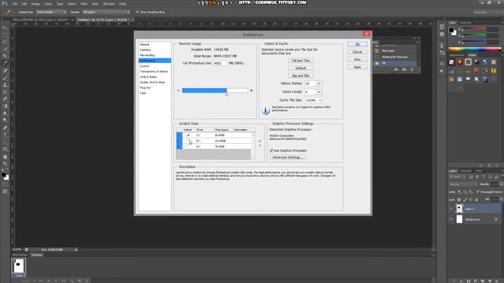This screenshot has width=504, height=283.
Task: Click Big and Flat button
Action: [x=301, y=76]
